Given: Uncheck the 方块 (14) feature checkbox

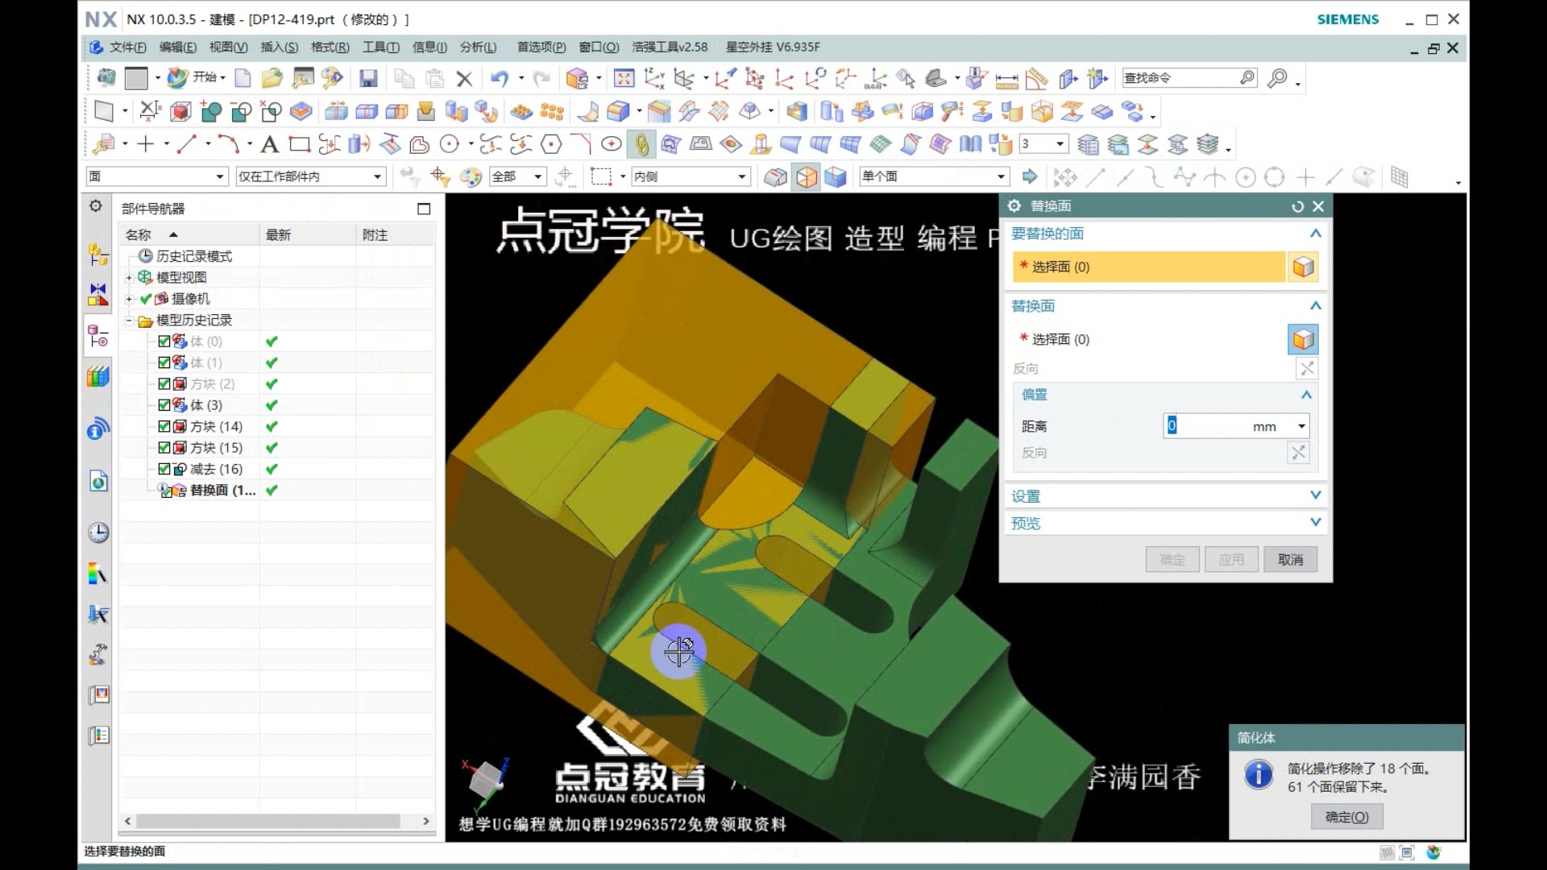Looking at the screenshot, I should coord(164,426).
